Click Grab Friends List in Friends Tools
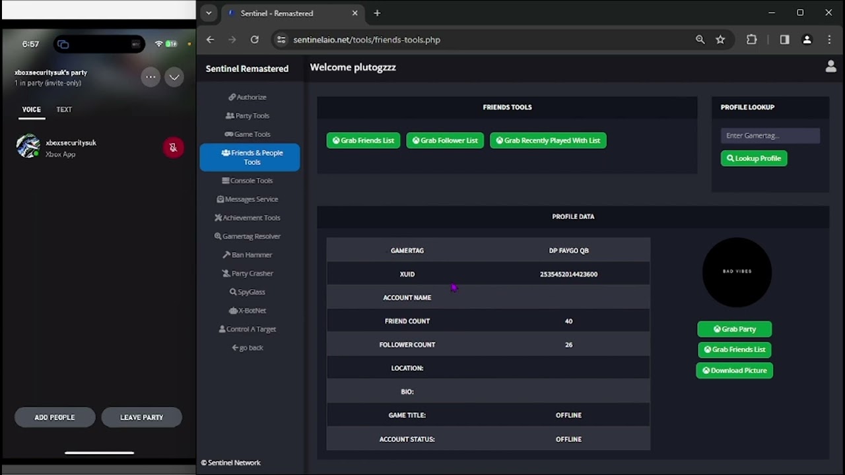The width and height of the screenshot is (845, 475). click(x=363, y=141)
